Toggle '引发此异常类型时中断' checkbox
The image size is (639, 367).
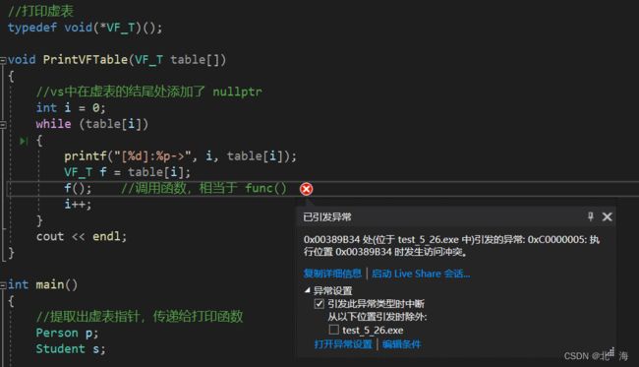click(319, 304)
